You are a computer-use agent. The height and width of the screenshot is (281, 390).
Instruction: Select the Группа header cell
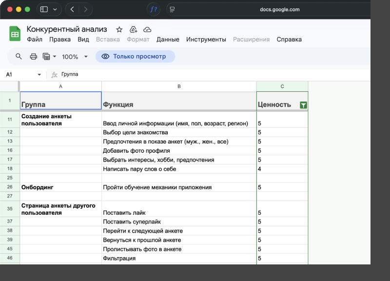click(60, 100)
